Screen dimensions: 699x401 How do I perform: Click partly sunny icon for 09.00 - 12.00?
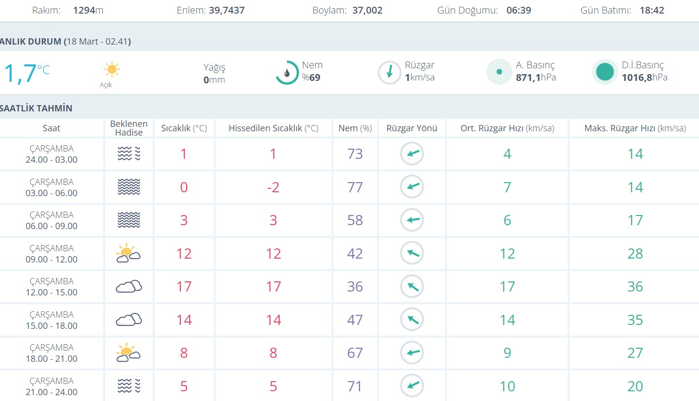(x=128, y=253)
